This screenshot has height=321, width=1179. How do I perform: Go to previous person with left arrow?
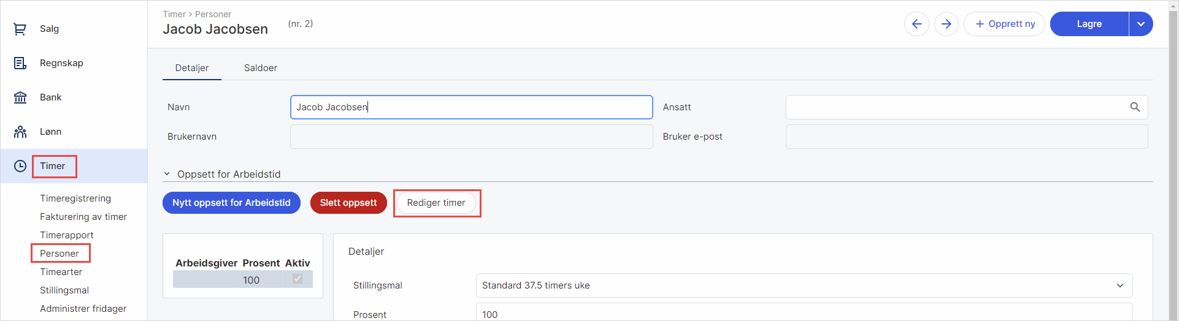tap(916, 24)
